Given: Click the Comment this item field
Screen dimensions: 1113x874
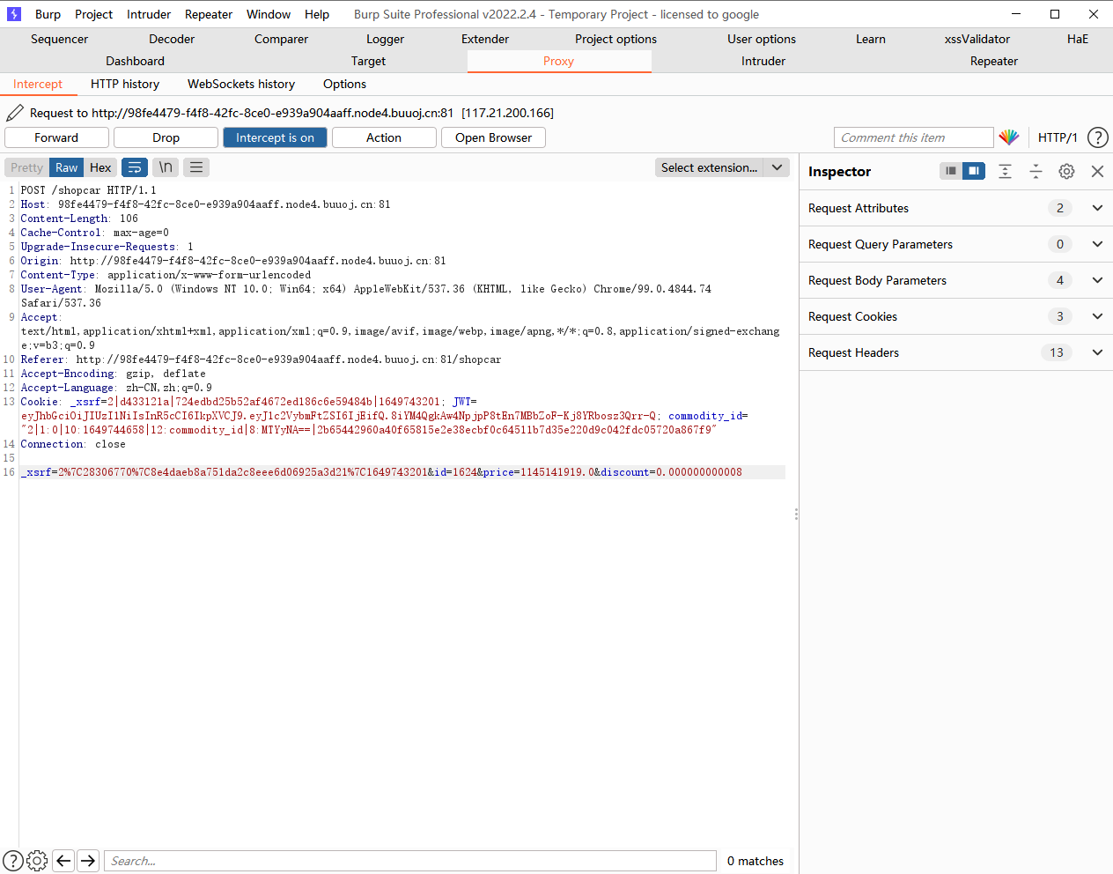Looking at the screenshot, I should [x=913, y=137].
